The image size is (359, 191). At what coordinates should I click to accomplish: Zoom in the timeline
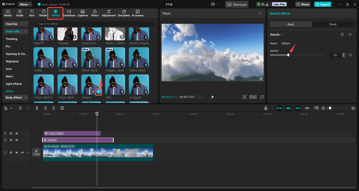[x=353, y=108]
